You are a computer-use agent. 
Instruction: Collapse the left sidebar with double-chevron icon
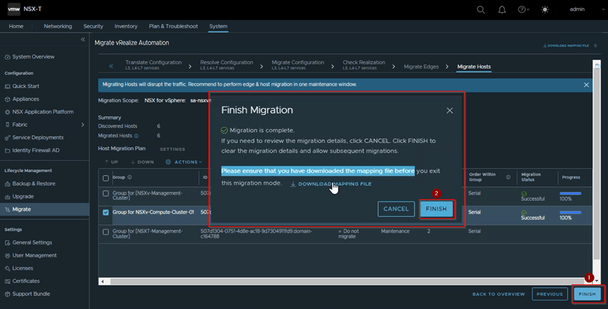click(83, 40)
